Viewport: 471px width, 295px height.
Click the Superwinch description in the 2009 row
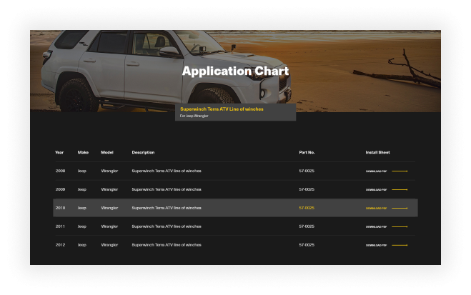pyautogui.click(x=167, y=189)
